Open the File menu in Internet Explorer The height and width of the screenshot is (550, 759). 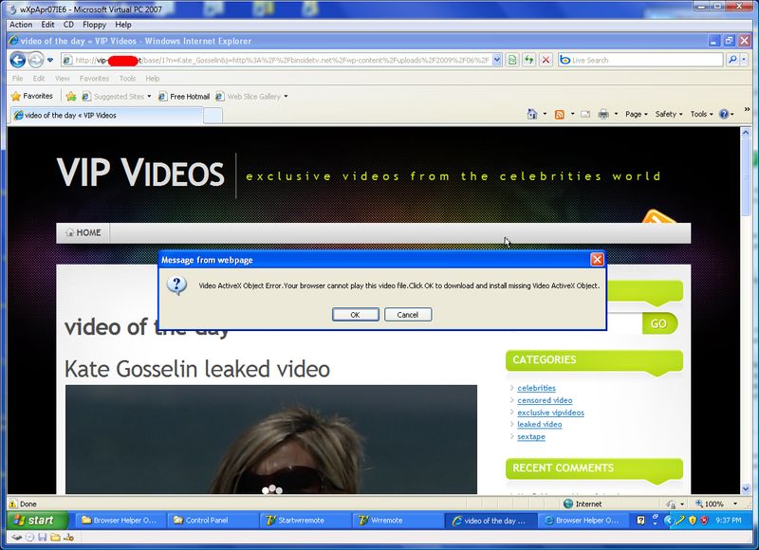[x=17, y=79]
